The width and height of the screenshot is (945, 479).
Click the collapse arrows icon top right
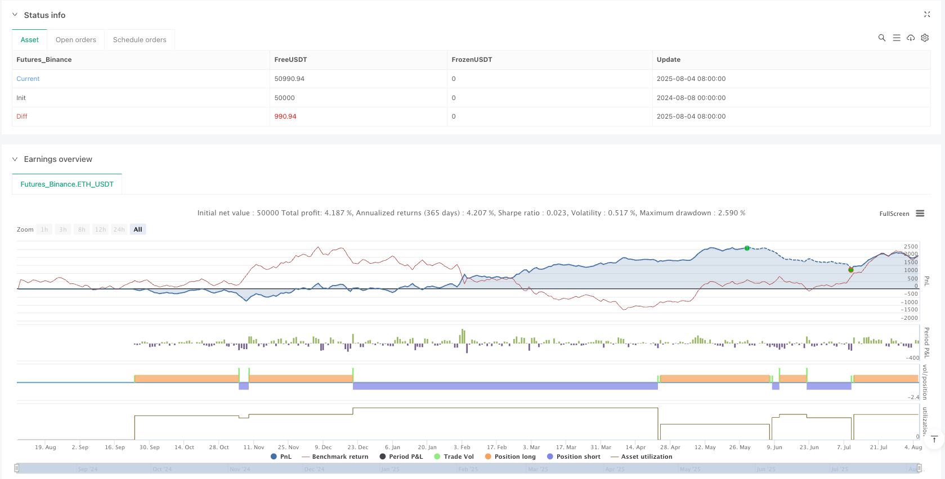click(927, 15)
